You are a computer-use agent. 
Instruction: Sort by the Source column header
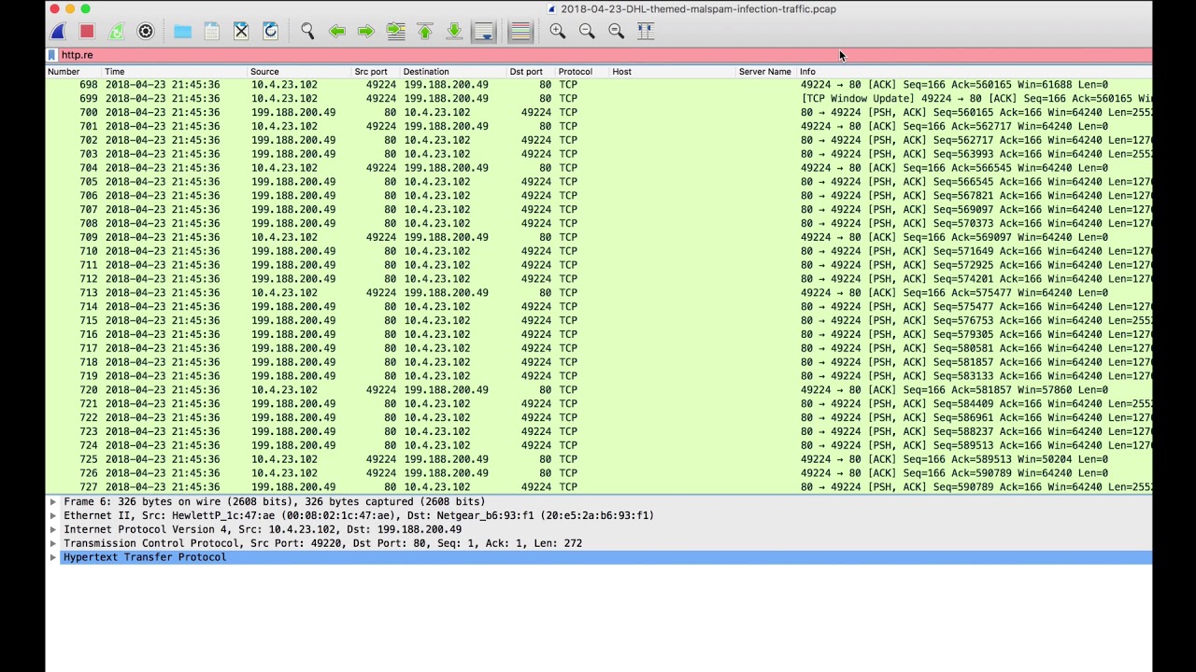[300, 71]
